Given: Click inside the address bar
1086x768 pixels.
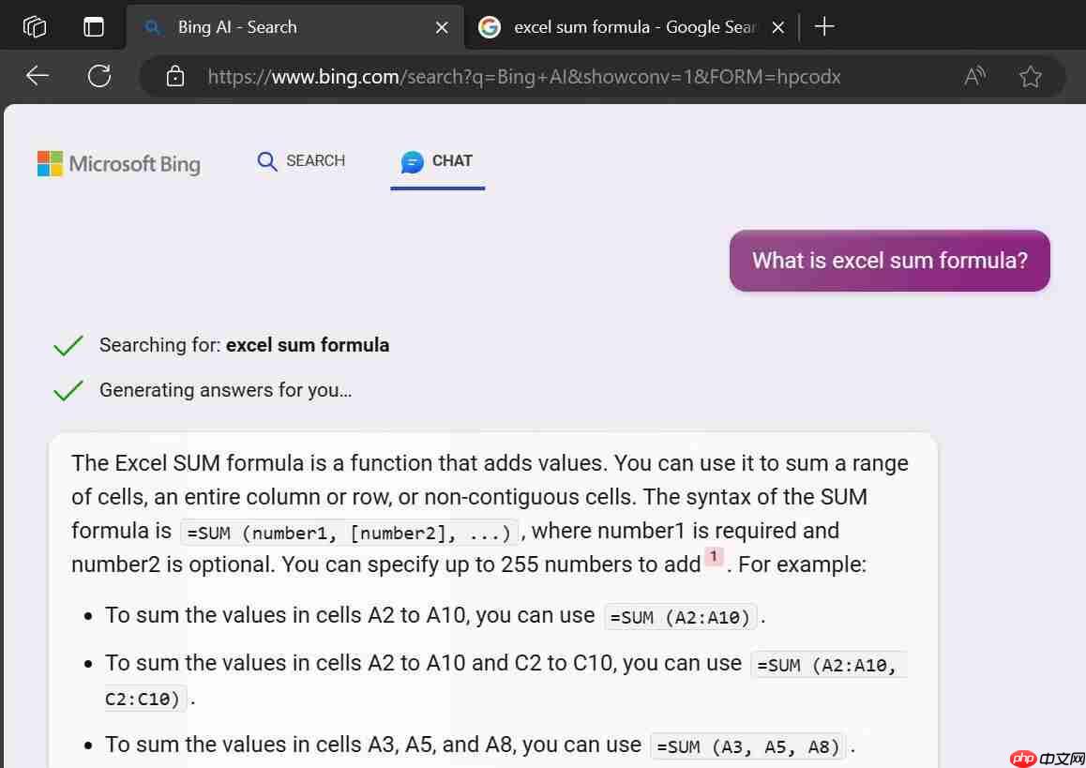Looking at the screenshot, I should 525,76.
